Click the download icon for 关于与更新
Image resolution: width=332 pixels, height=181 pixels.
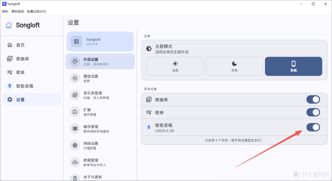tap(75, 178)
